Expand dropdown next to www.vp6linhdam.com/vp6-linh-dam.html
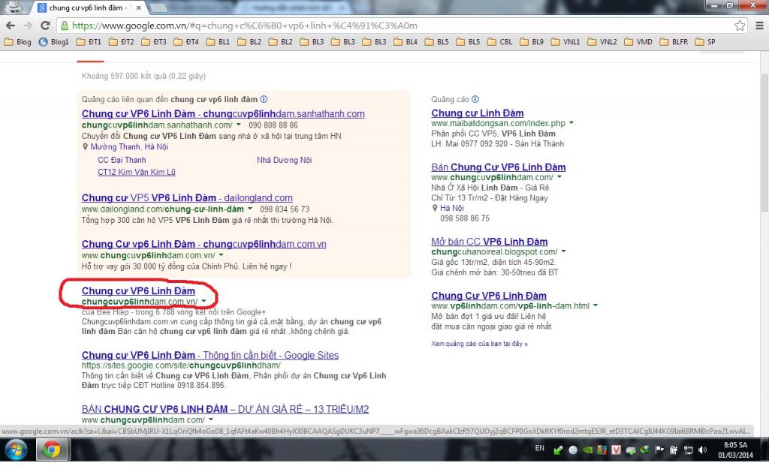The height and width of the screenshot is (469, 769). [595, 306]
